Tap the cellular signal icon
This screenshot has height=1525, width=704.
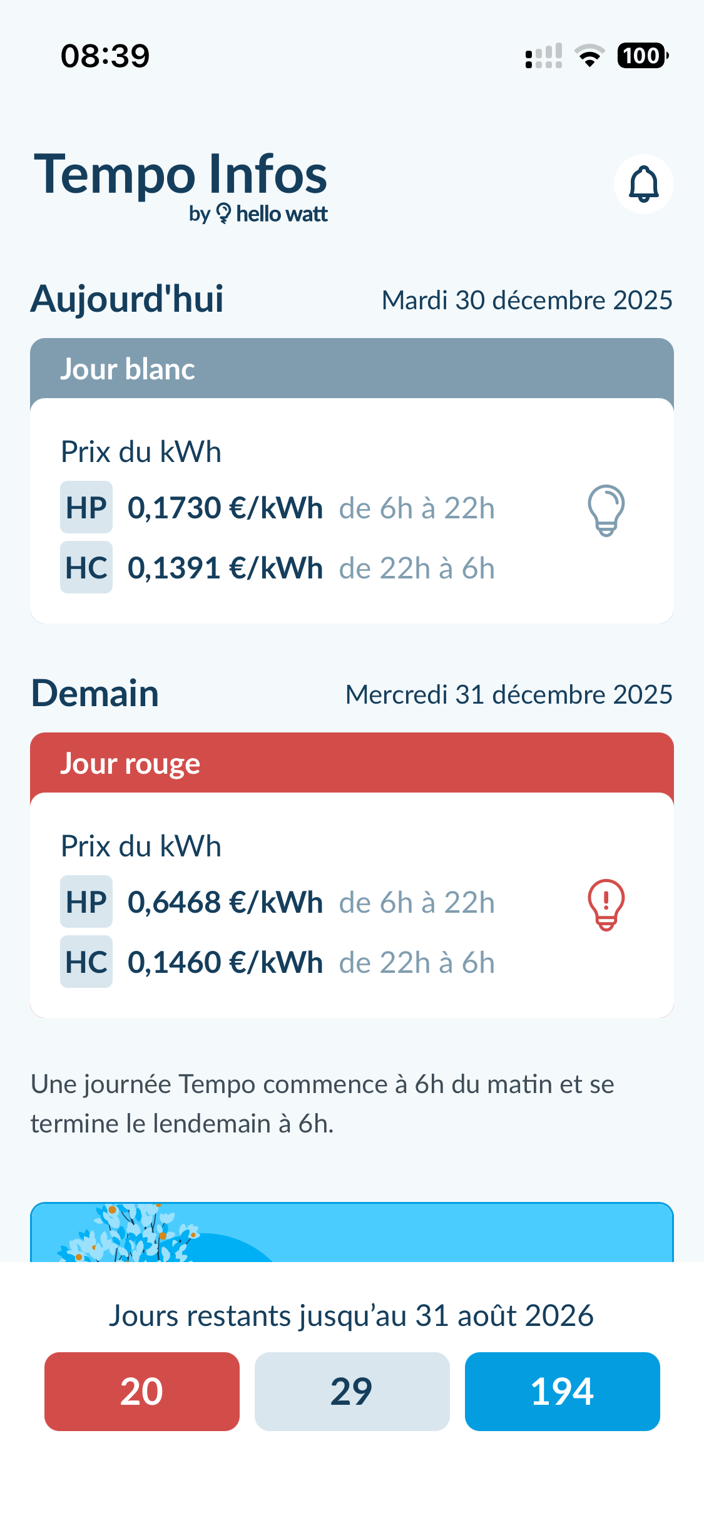point(543,56)
